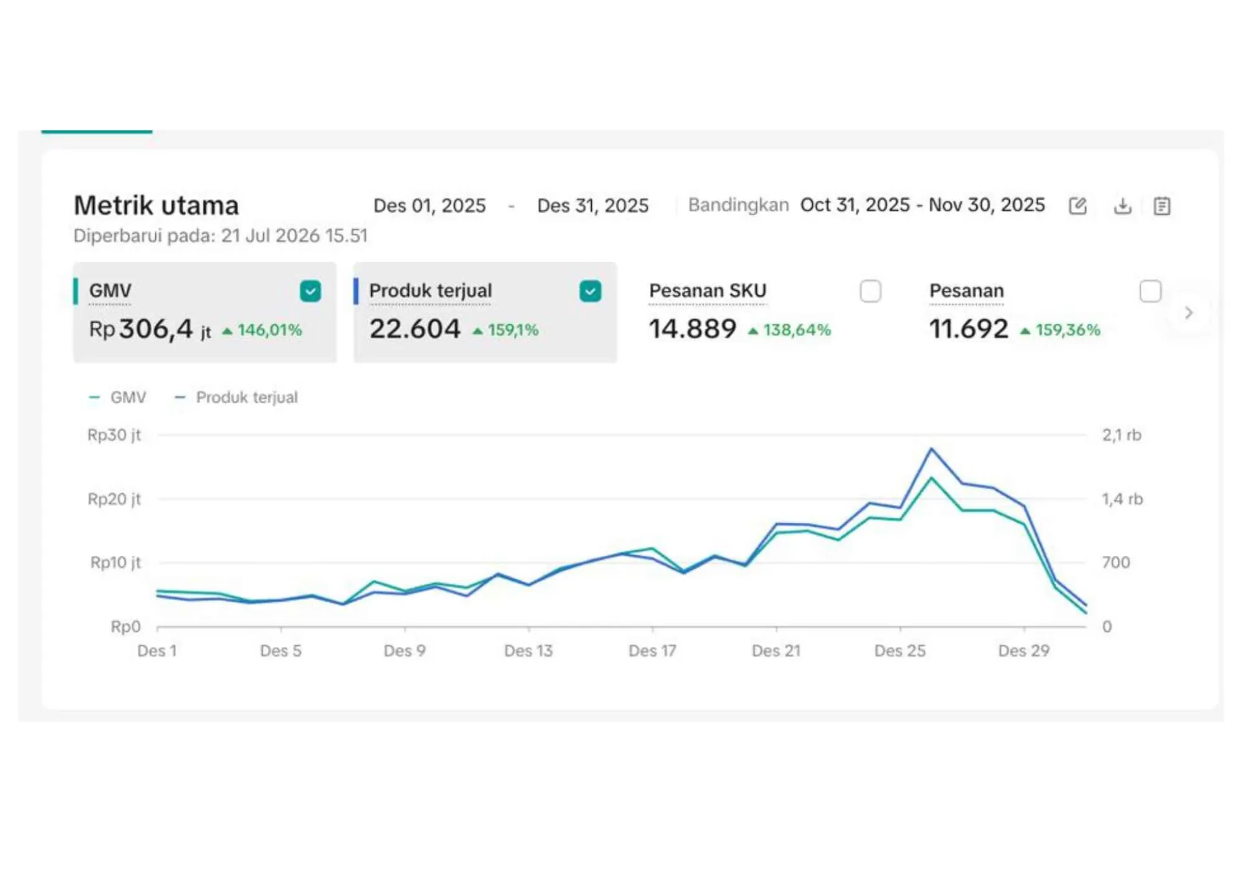
Task: Click the 2,1 rb axis label
Action: (1122, 435)
